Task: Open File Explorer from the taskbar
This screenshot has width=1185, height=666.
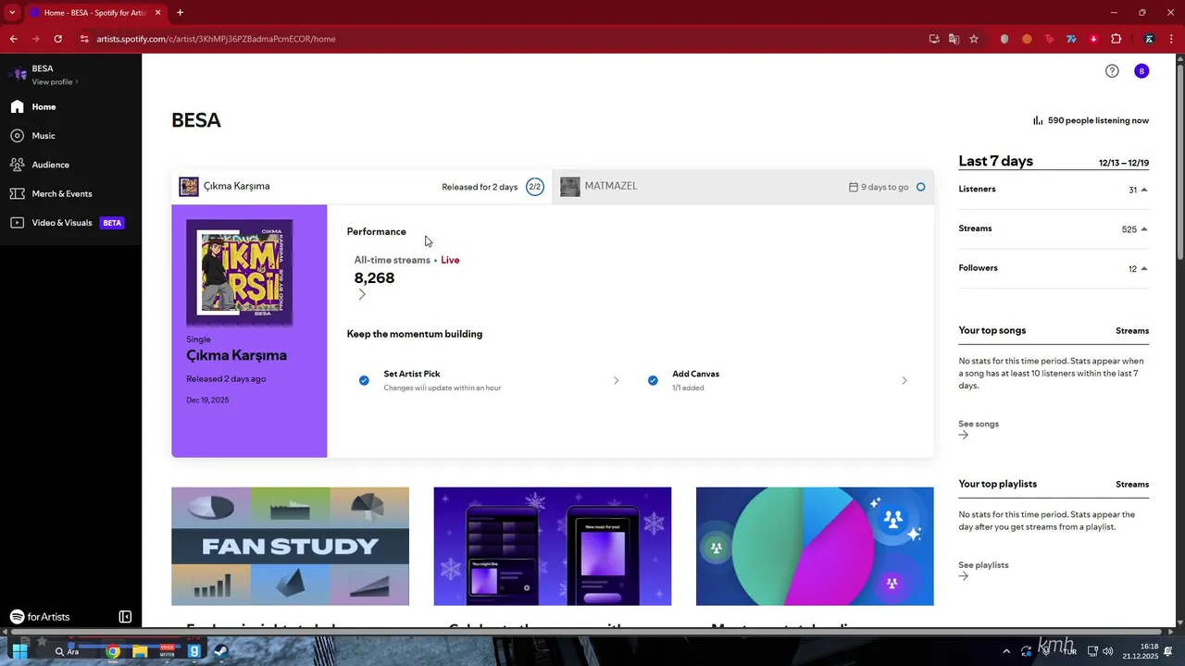Action: 140,651
